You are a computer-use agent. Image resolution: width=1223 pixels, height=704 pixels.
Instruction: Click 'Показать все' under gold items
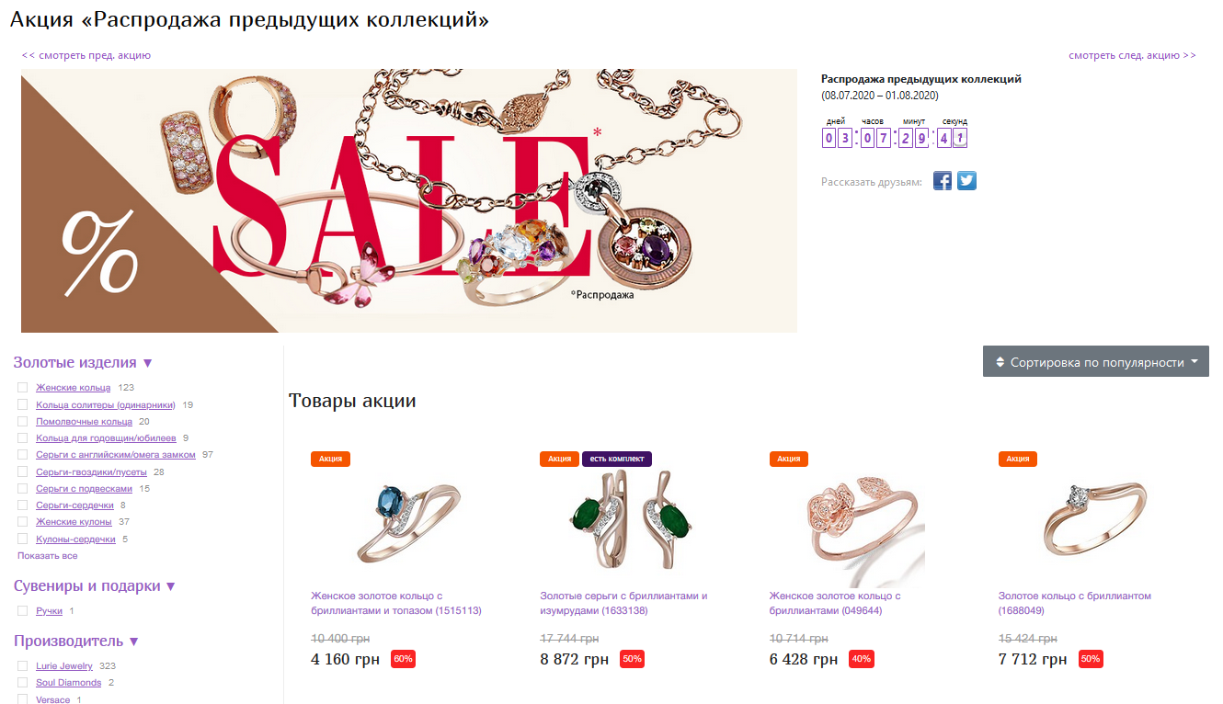tap(48, 556)
